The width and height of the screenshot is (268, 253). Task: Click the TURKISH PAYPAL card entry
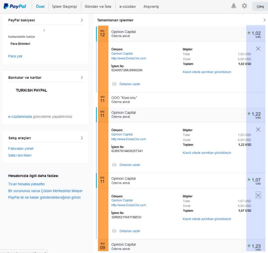click(31, 90)
